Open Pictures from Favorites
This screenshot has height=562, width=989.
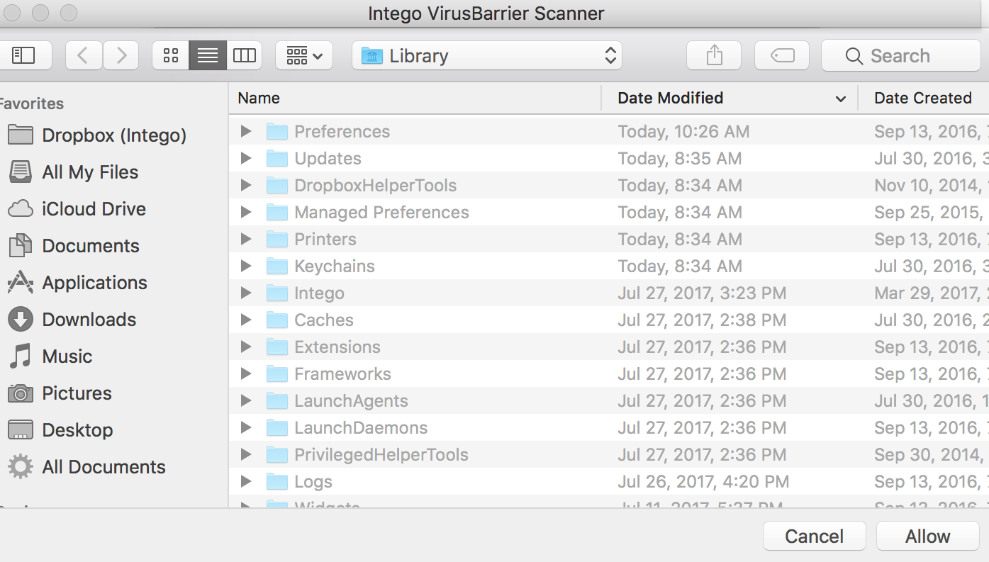60,393
